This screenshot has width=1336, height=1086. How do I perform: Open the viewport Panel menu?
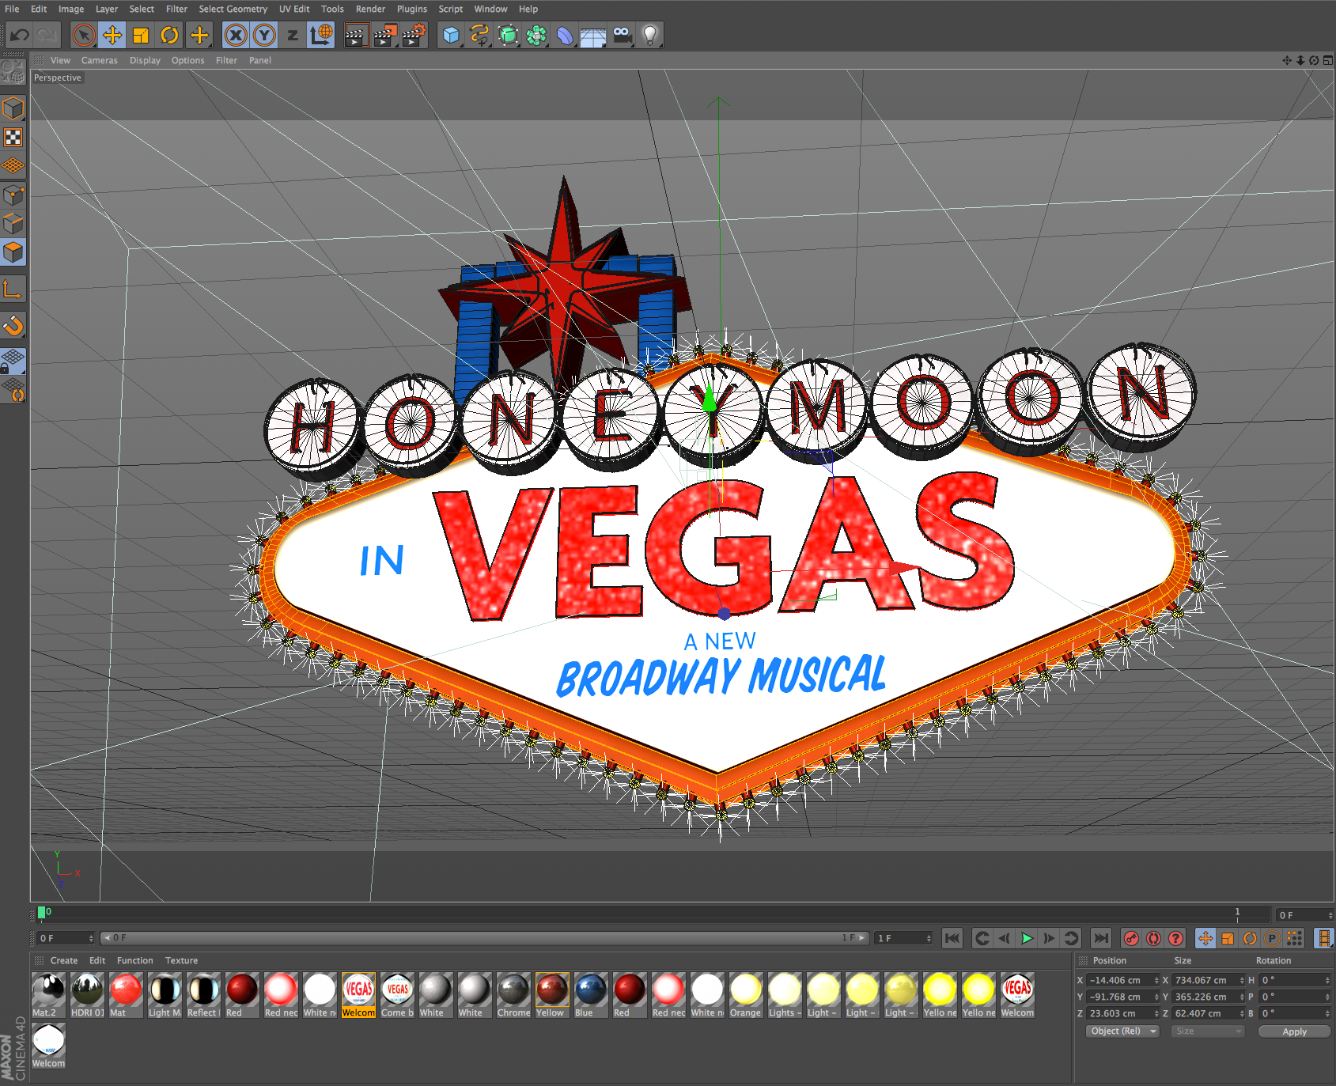[x=259, y=60]
